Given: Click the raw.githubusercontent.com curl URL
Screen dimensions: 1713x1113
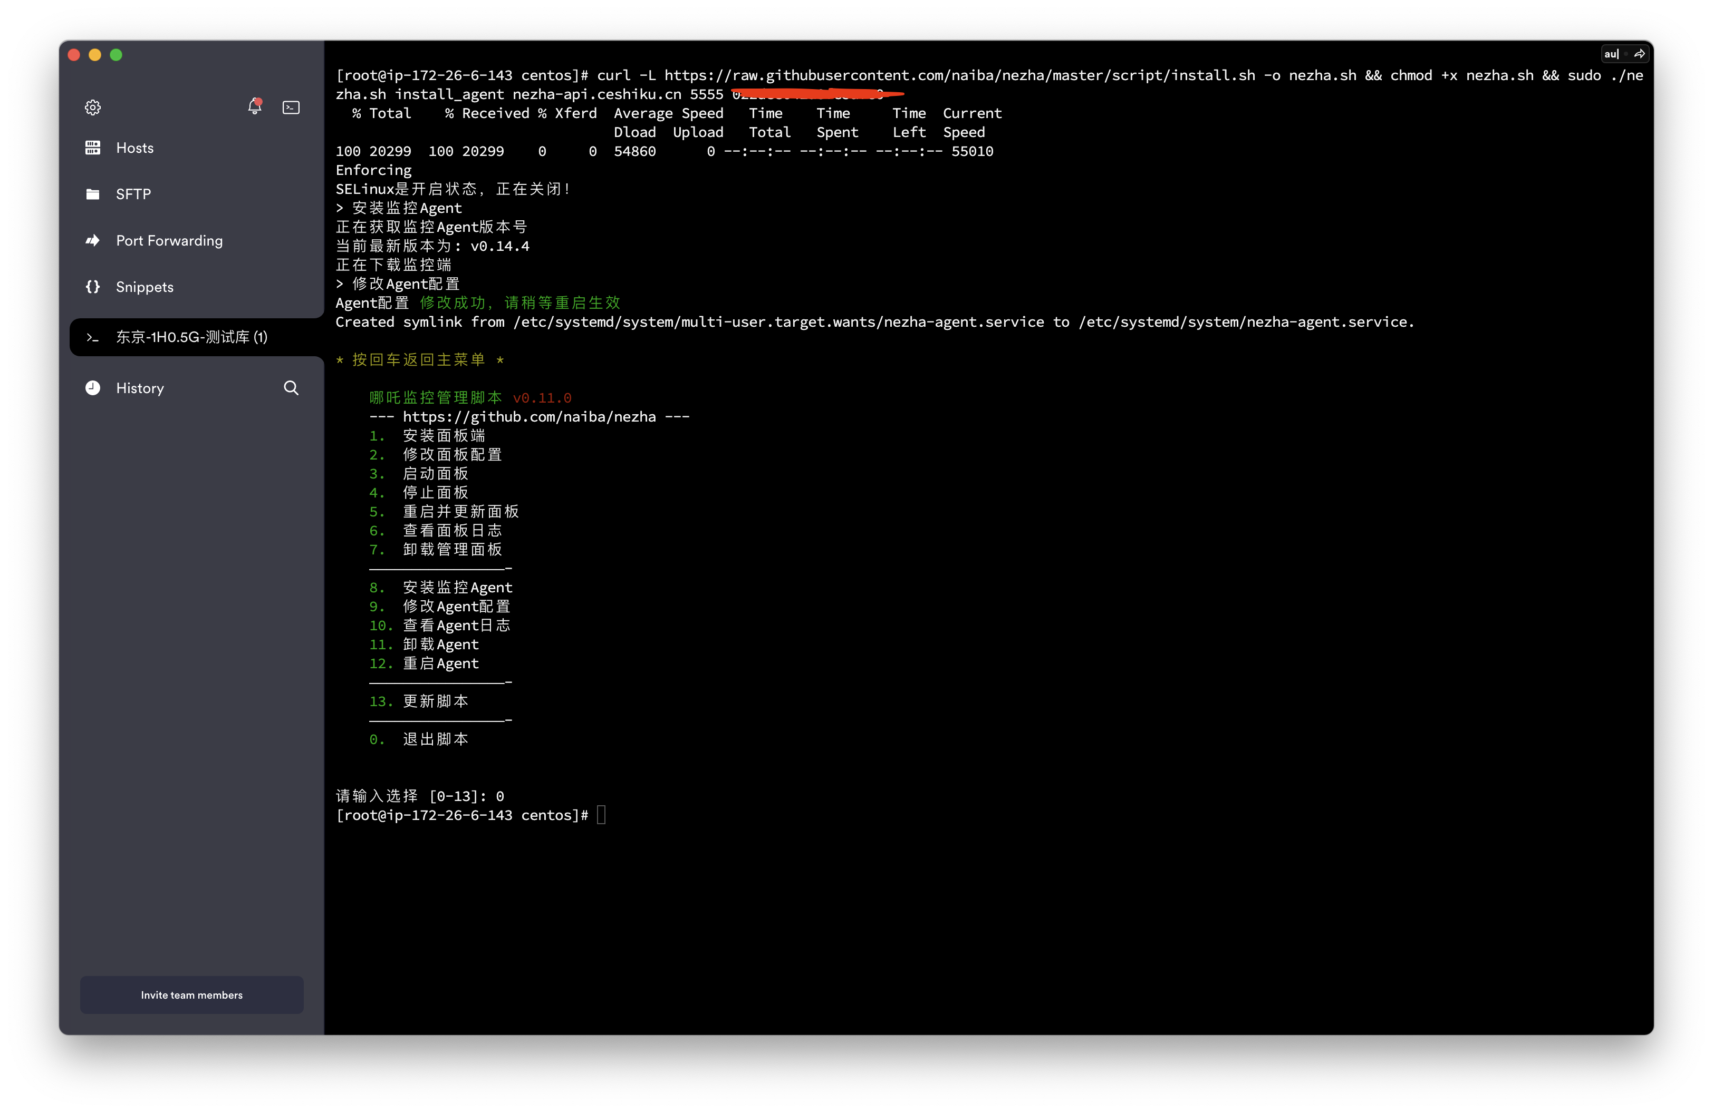Looking at the screenshot, I should (959, 75).
